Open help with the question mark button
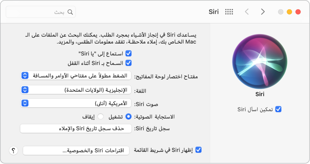Image resolution: width=310 pixels, height=164 pixels. click(14, 151)
